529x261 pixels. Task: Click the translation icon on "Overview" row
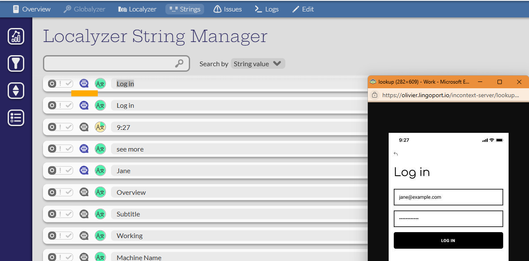(100, 192)
